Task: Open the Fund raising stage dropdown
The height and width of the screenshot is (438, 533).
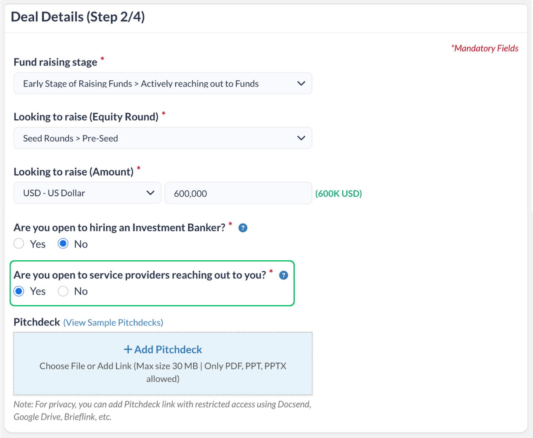Action: pyautogui.click(x=163, y=83)
